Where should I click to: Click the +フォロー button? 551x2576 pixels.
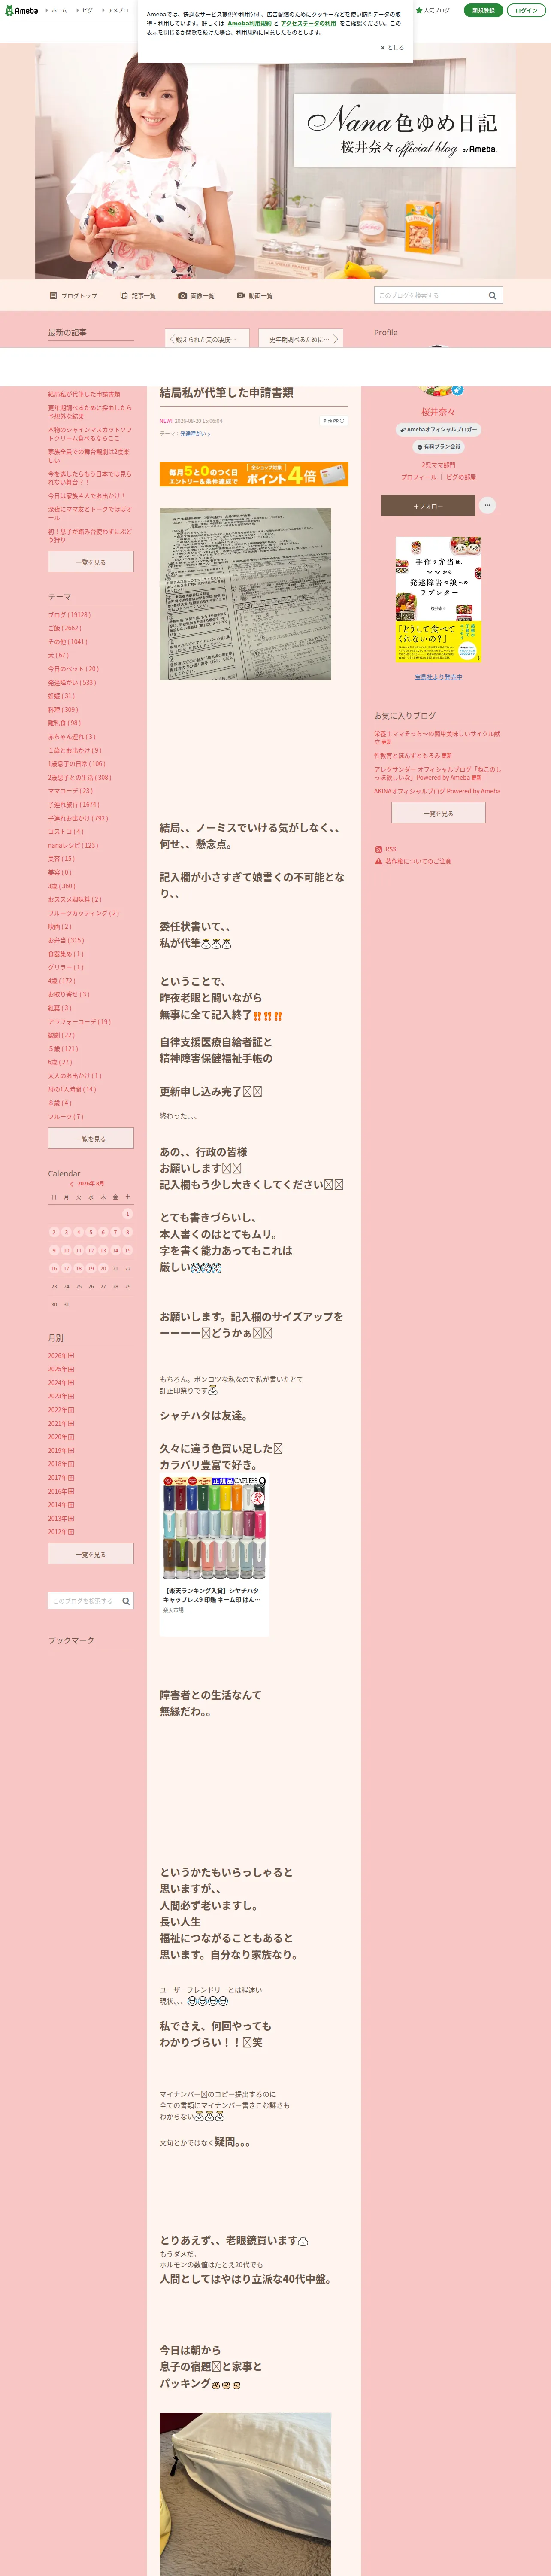tap(428, 506)
